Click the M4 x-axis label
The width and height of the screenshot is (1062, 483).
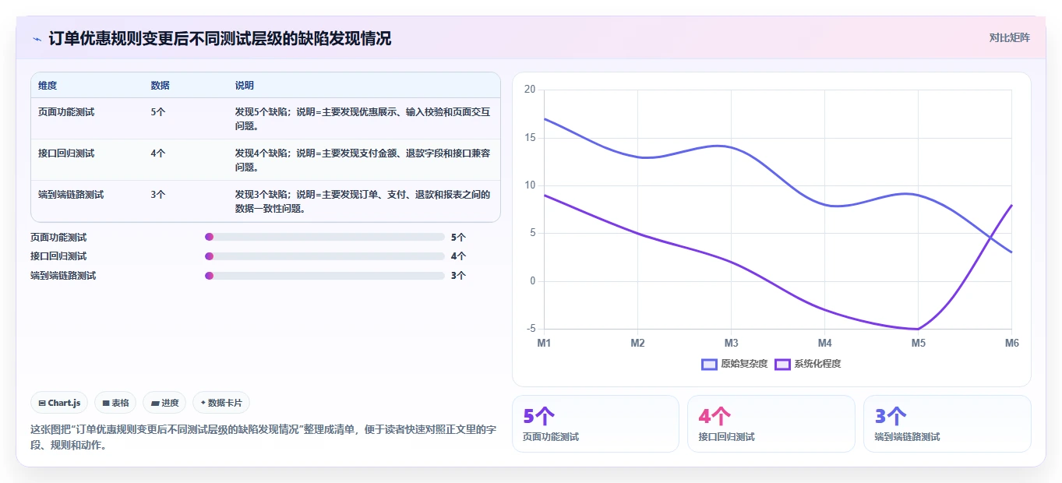824,344
